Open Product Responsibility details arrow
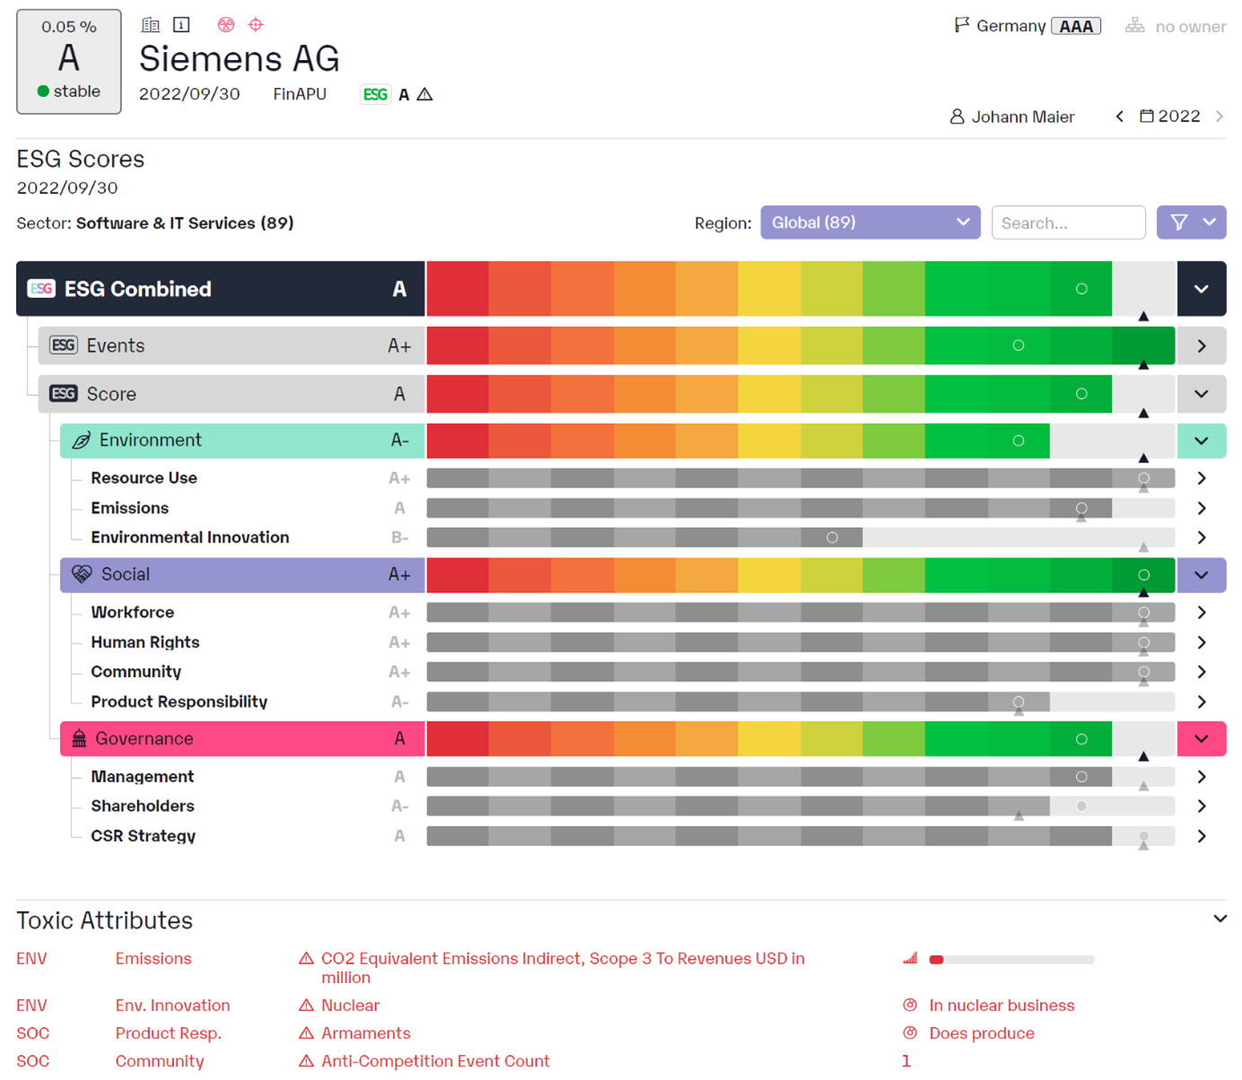 point(1202,702)
